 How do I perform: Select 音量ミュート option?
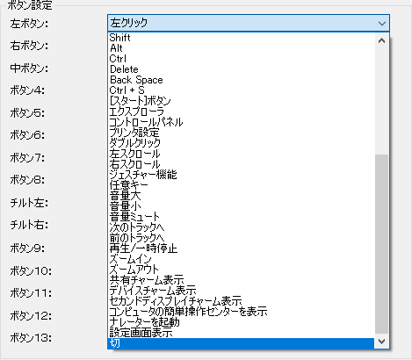241,217
